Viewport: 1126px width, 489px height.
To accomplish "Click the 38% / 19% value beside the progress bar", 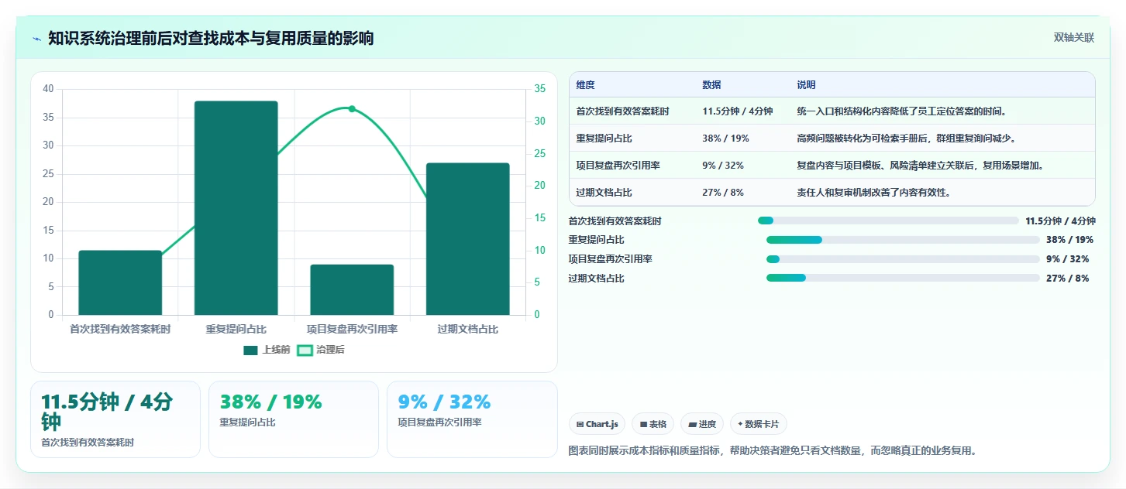I will coord(1069,240).
